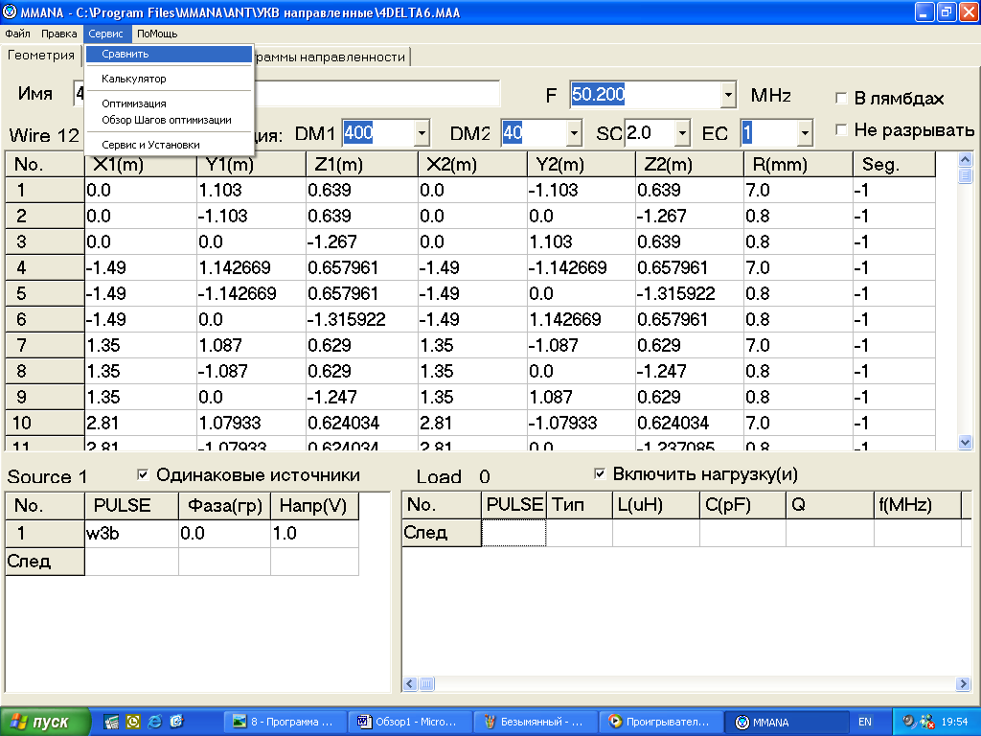
Task: Choose Обзор Шагов оптимизации menu entry
Action: coord(169,120)
